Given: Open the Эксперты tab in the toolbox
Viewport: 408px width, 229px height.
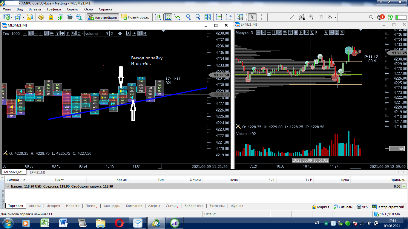Looking at the screenshot, I should 217,206.
